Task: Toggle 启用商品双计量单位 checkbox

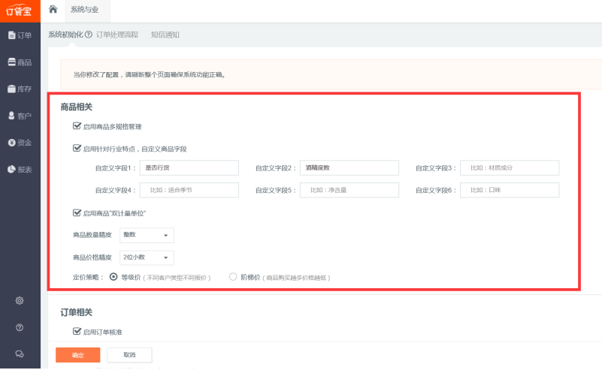Action: point(77,212)
